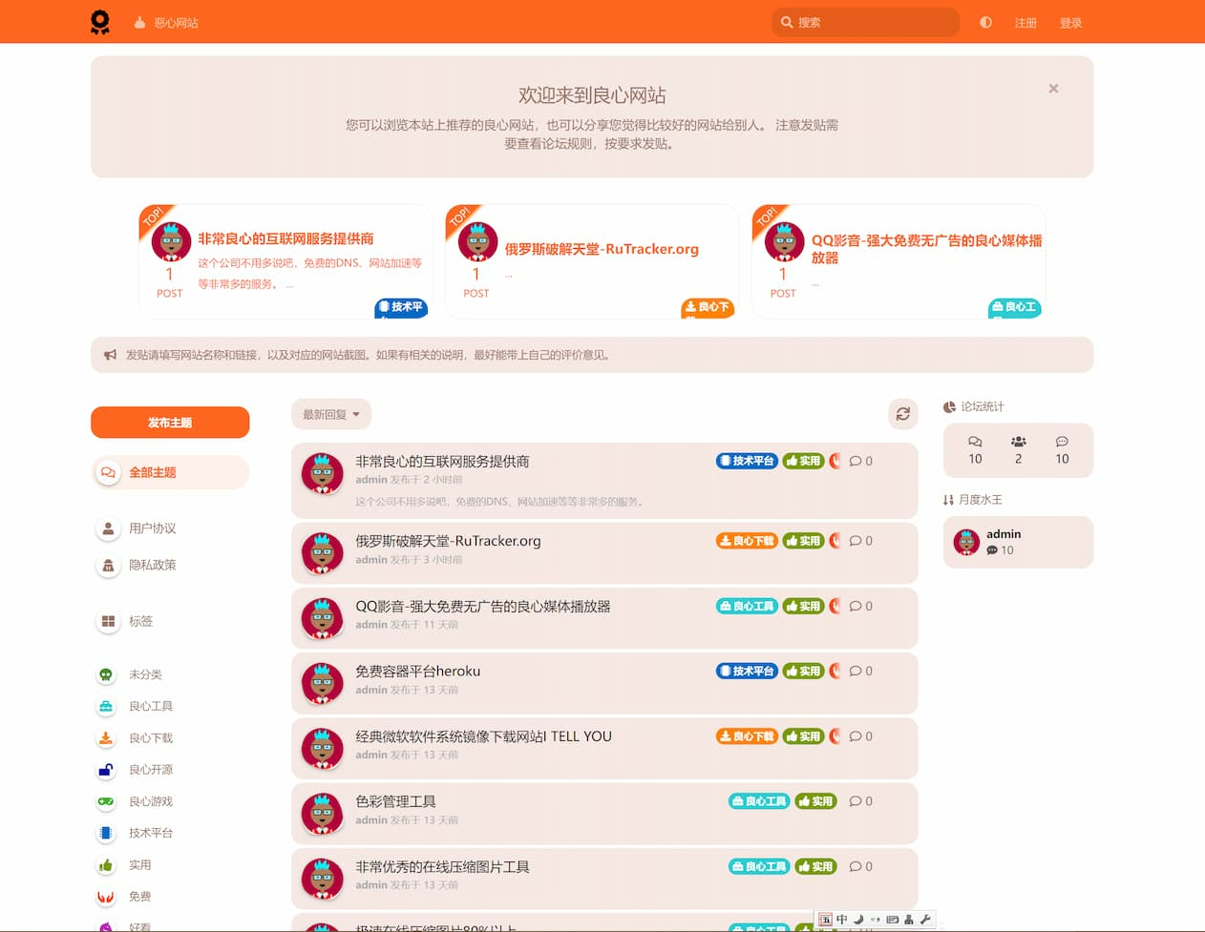Click the 实用 thumbs-up tag icon
This screenshot has width=1205, height=932.
(106, 865)
